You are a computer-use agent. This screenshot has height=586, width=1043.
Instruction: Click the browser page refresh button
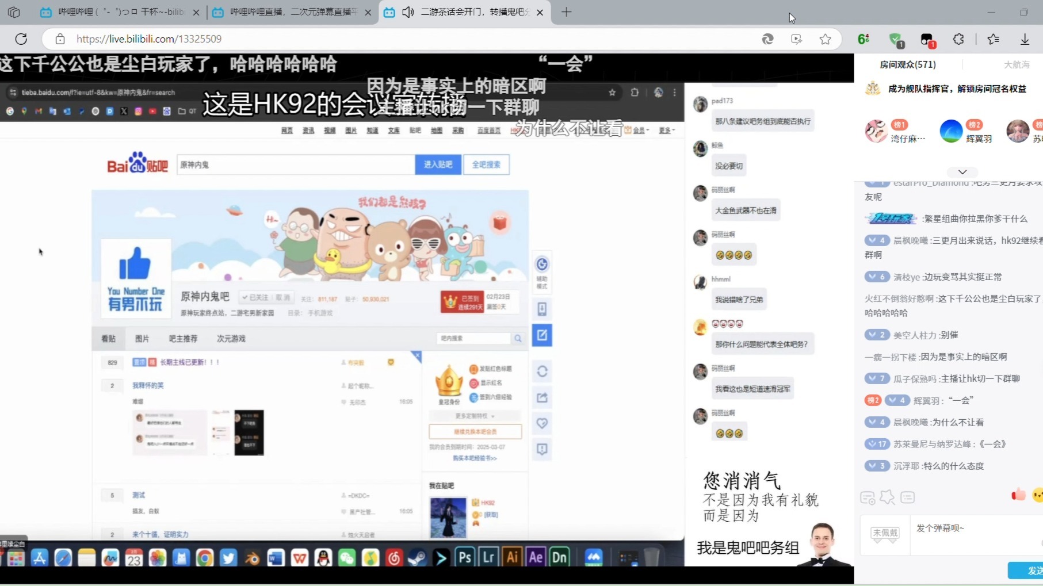coord(21,39)
